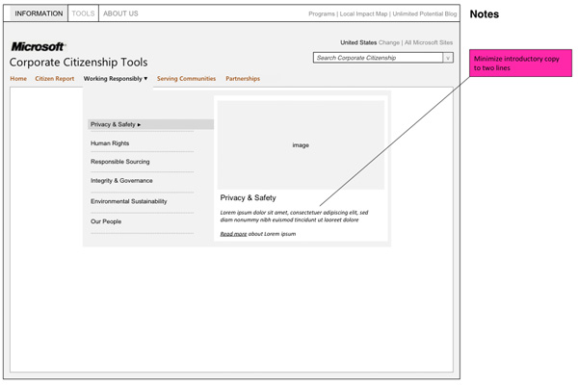The image size is (578, 386).
Task: Click the Lorem ipsum introductory paragraph
Action: (x=294, y=217)
